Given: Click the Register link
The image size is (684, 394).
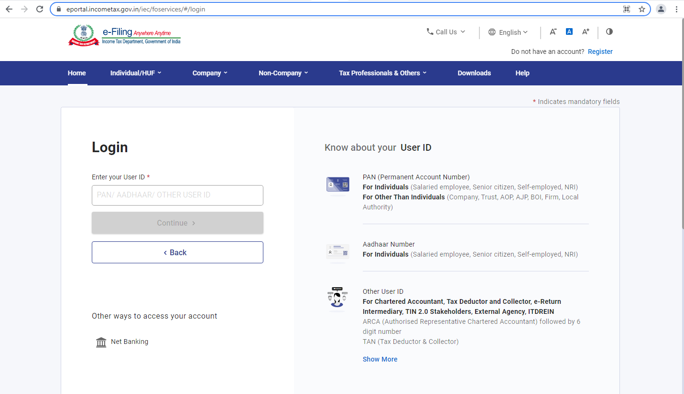Looking at the screenshot, I should click(x=600, y=52).
